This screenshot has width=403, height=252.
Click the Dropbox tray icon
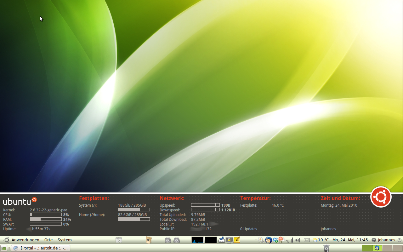point(275,240)
